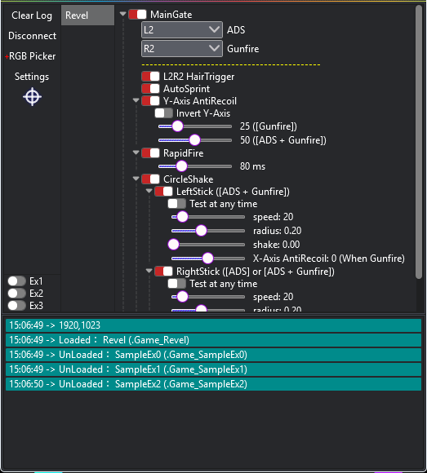Toggle the RapidFire switch
The width and height of the screenshot is (427, 473).
(x=151, y=153)
